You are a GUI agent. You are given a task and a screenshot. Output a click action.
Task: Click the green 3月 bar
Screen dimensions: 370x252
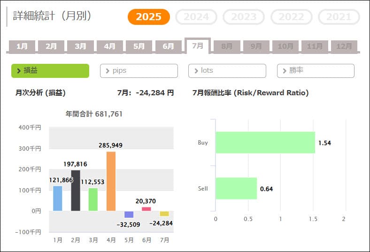tap(93, 199)
